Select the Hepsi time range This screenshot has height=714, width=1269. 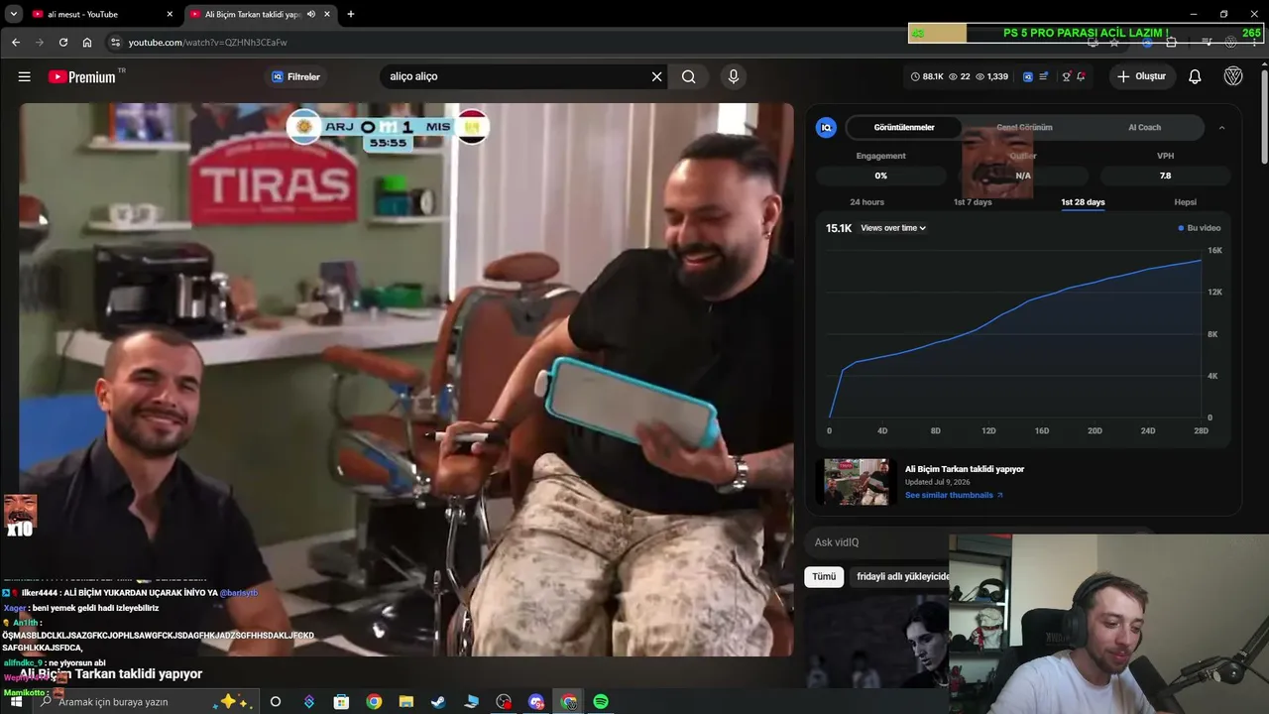[1185, 202]
